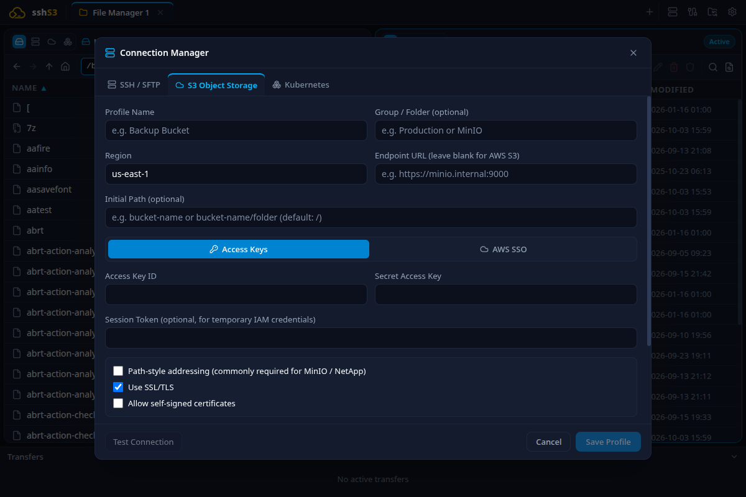Click the 7z archive file icon
This screenshot has width=746, height=497.
point(17,128)
